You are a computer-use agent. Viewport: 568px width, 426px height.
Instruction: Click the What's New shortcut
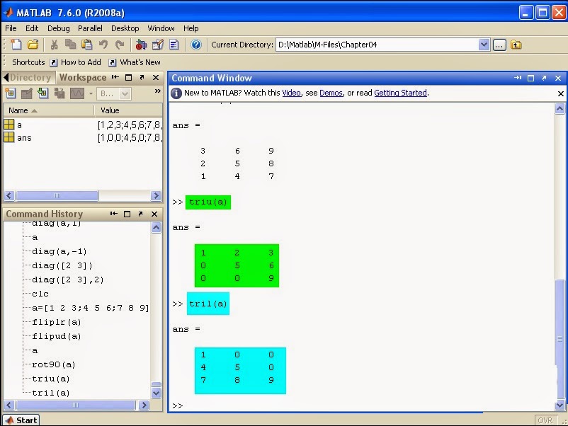pyautogui.click(x=135, y=62)
